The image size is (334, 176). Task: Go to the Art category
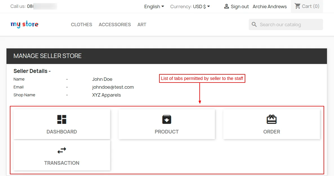[142, 24]
